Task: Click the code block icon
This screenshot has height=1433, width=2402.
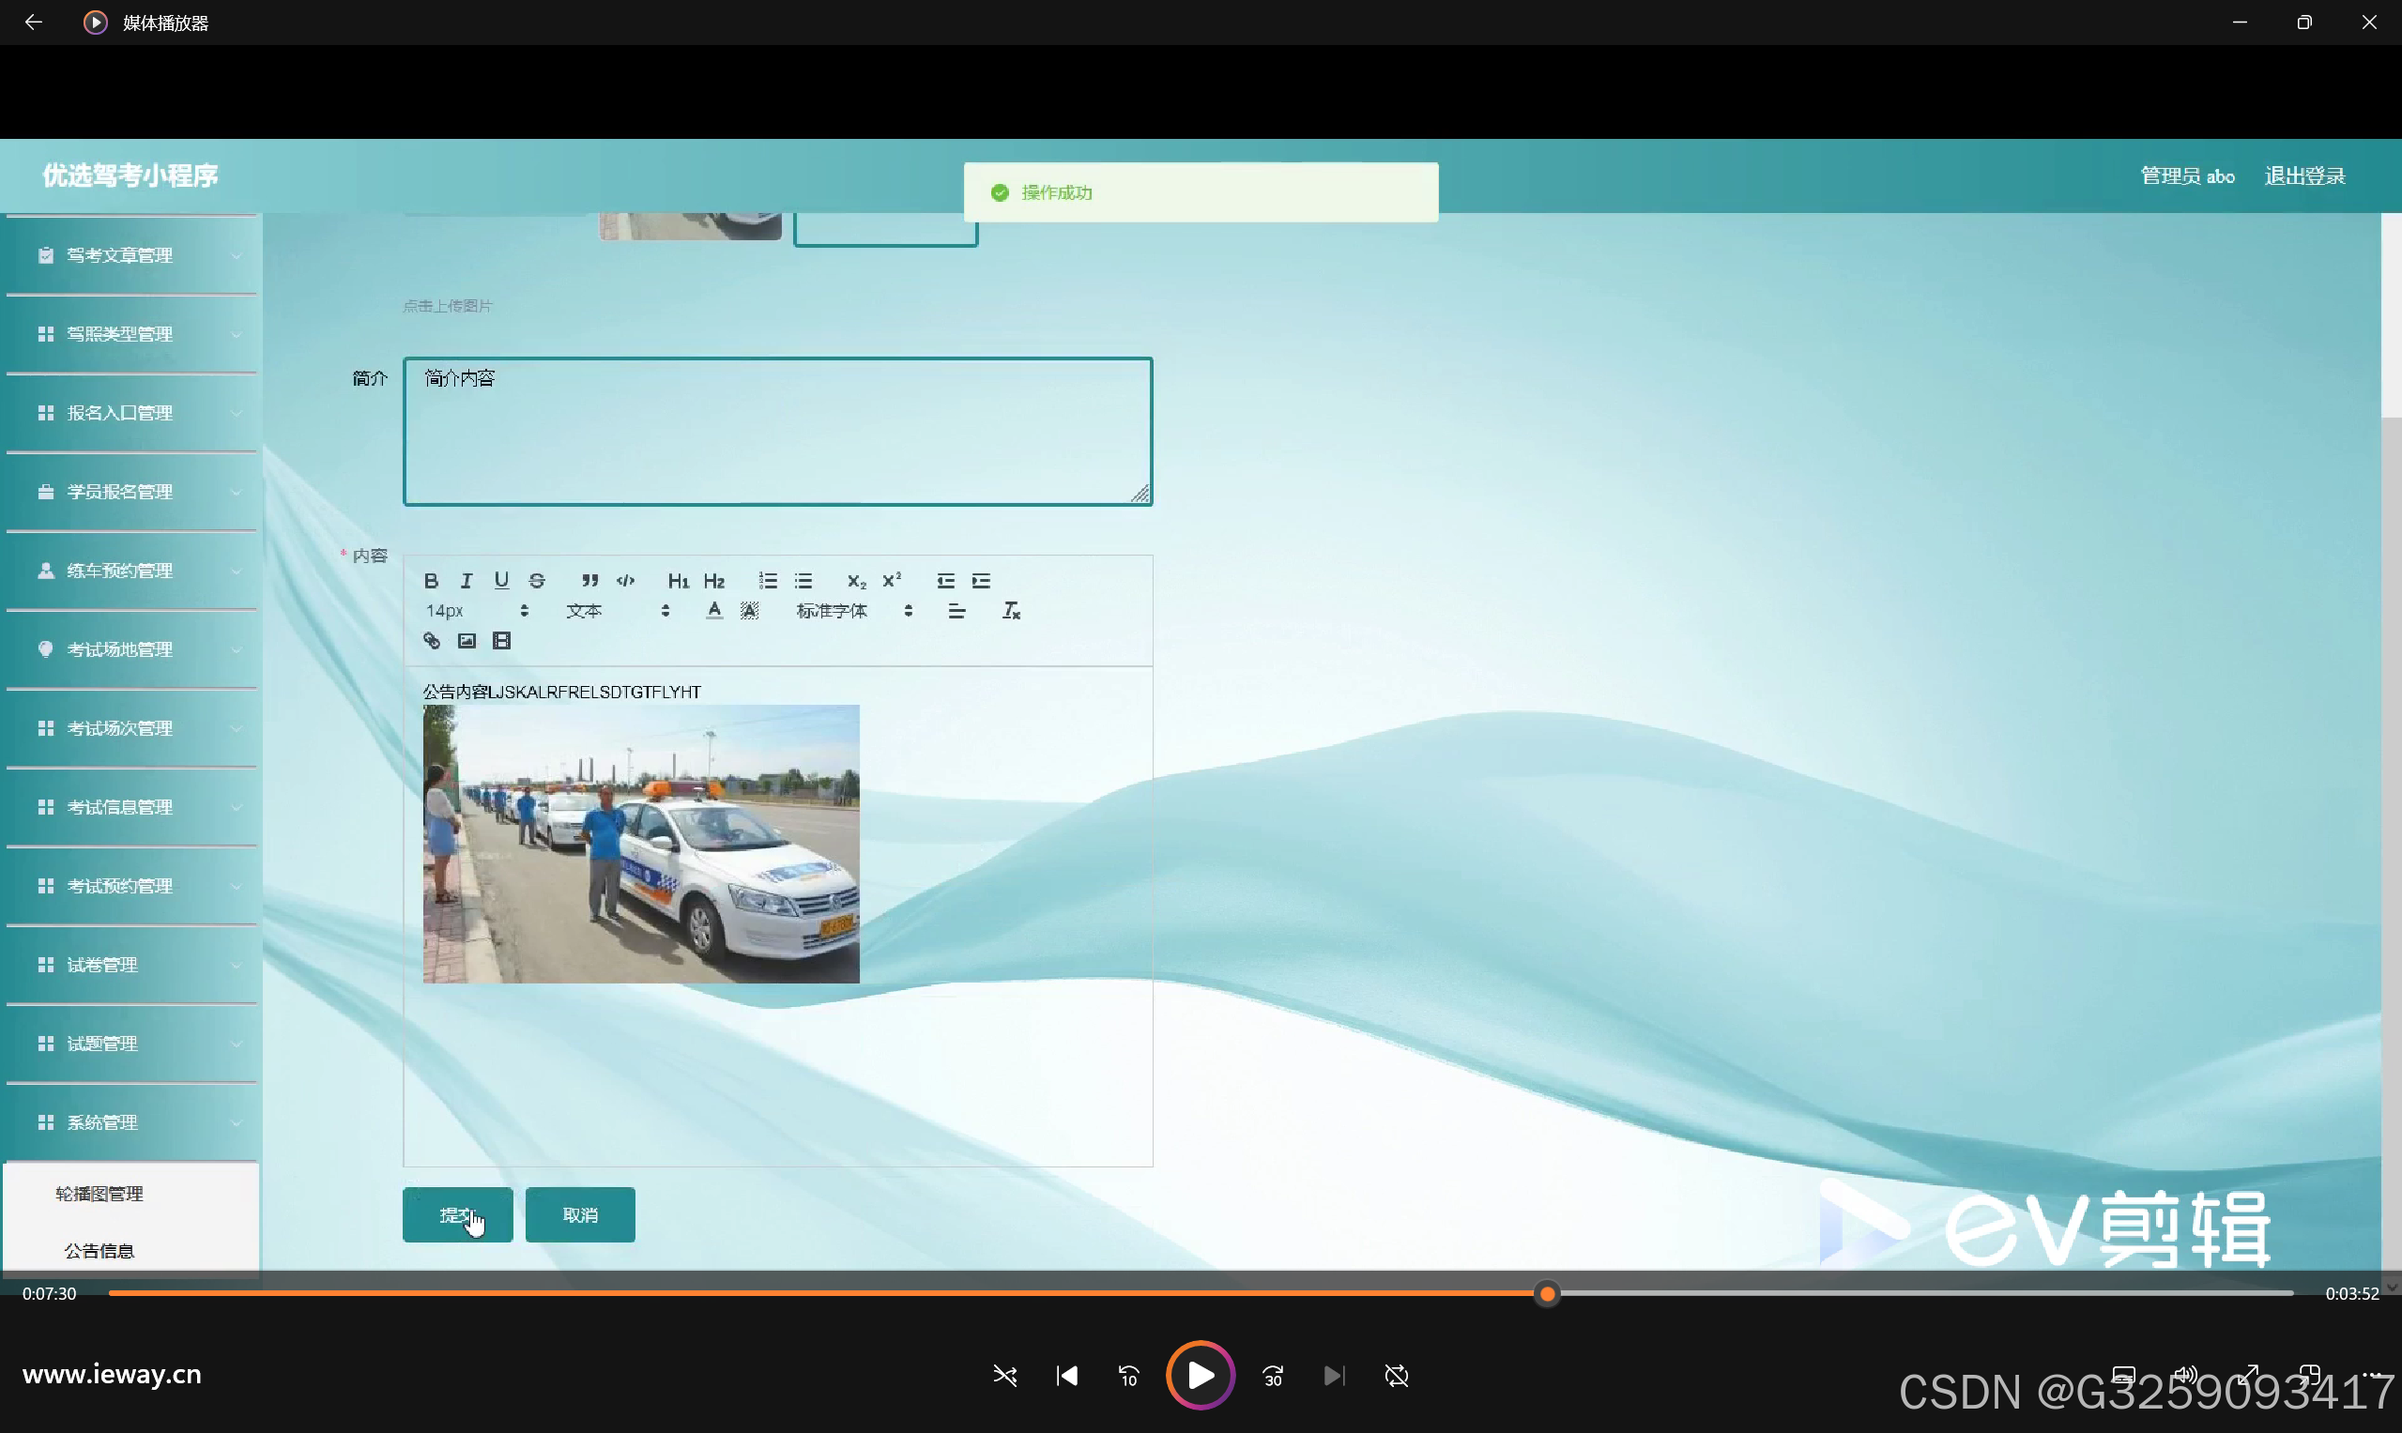Action: pyautogui.click(x=625, y=580)
